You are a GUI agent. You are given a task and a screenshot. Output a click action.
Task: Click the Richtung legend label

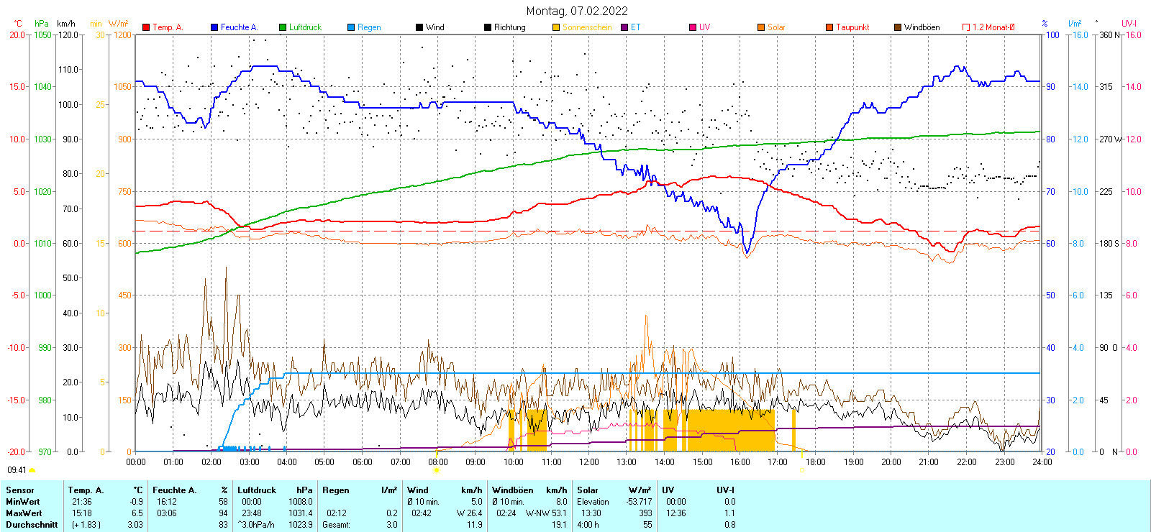tap(509, 27)
